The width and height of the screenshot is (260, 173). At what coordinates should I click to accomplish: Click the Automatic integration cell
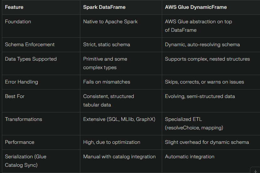tap(190, 157)
